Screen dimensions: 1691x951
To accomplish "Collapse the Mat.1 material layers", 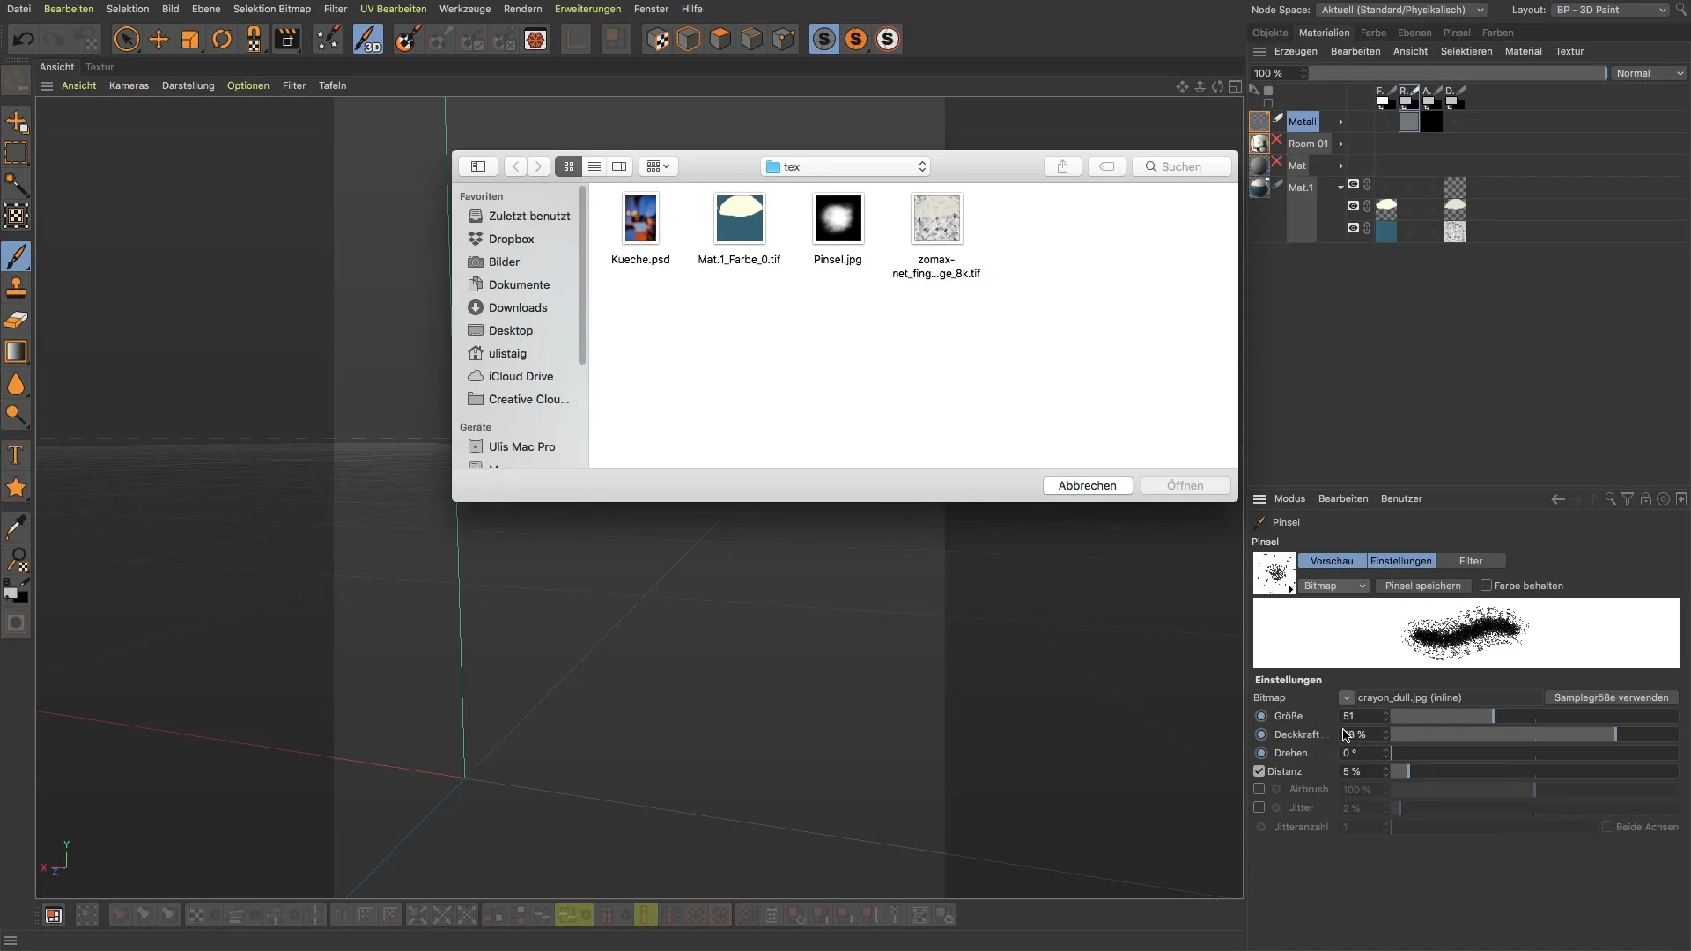I will click(x=1341, y=188).
